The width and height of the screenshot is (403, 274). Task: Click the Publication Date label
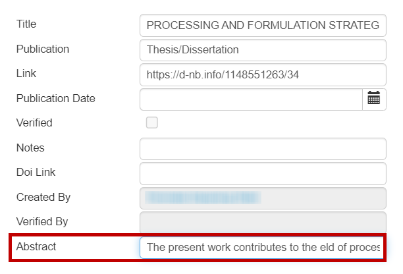coord(55,98)
